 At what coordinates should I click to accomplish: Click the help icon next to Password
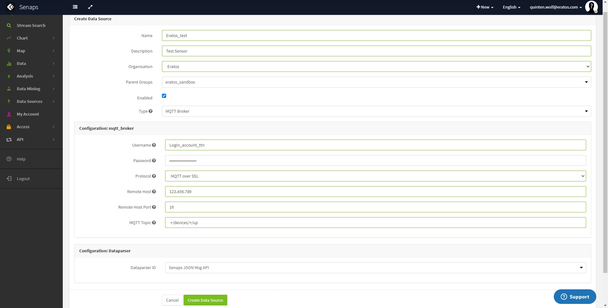click(x=154, y=160)
